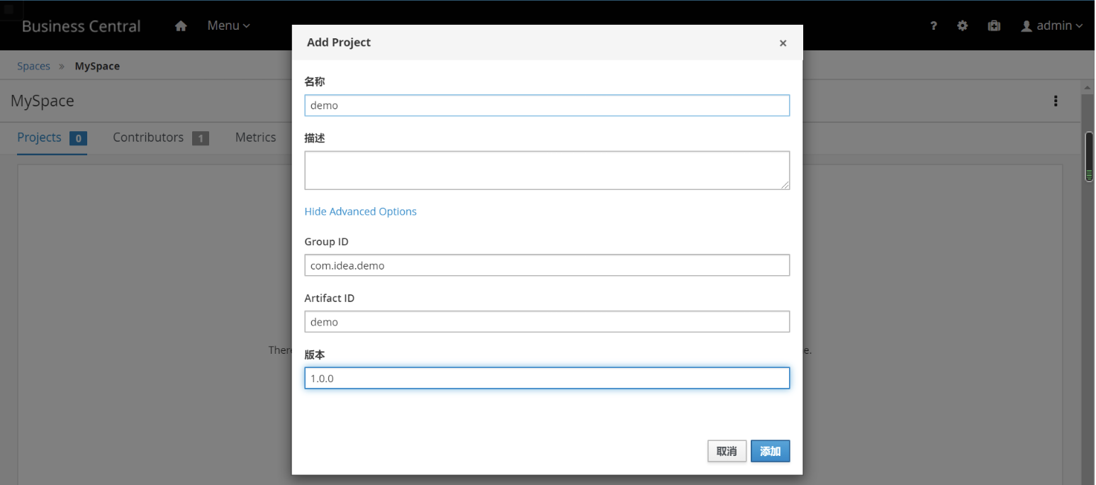
Task: Open the help question mark icon
Action: (934, 26)
